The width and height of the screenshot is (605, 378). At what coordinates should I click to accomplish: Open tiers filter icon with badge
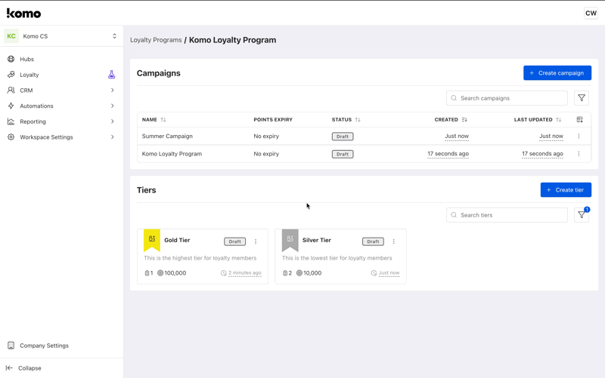coord(581,215)
